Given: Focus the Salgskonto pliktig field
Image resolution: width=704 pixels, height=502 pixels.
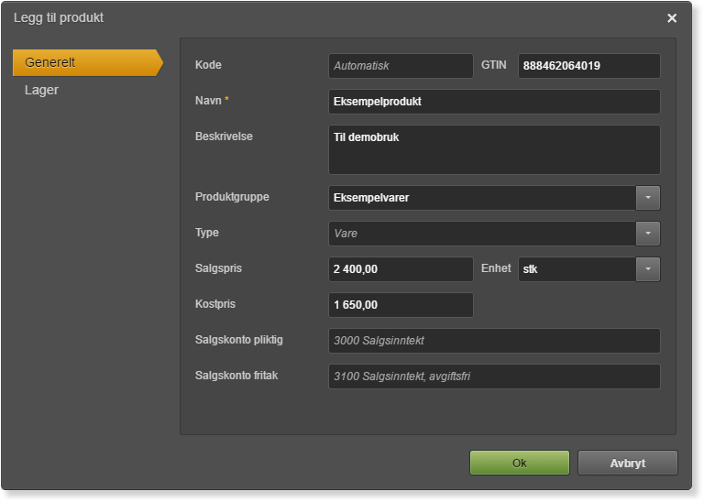Looking at the screenshot, I should point(494,341).
